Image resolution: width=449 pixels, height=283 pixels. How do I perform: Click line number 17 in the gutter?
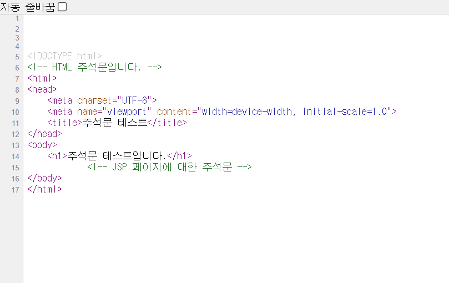coord(15,190)
